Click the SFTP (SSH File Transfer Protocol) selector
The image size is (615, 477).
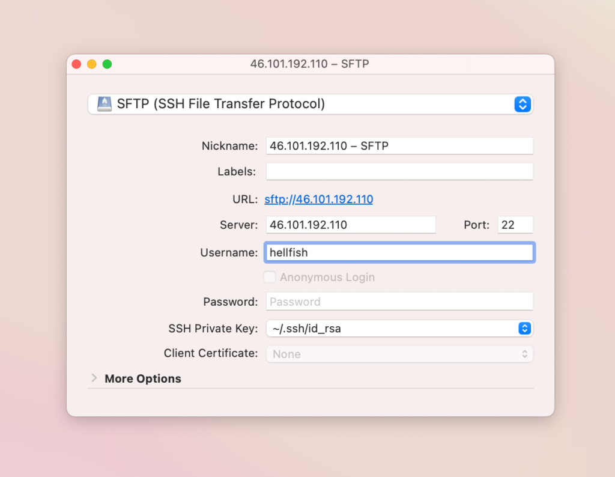[x=310, y=104]
